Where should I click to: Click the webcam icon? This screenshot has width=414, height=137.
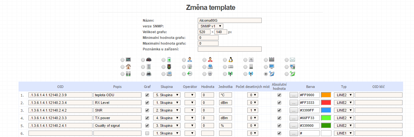click(x=210, y=74)
